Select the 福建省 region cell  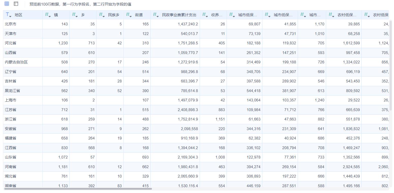point(23,138)
